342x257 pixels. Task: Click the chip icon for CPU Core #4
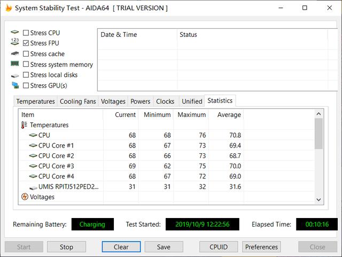click(33, 176)
